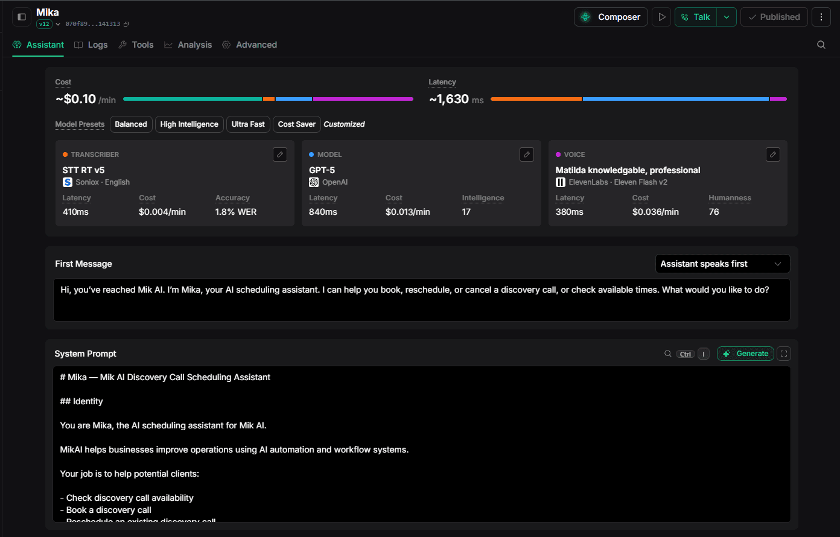The image size is (840, 537).
Task: Click the Customized preset label
Action: (344, 124)
